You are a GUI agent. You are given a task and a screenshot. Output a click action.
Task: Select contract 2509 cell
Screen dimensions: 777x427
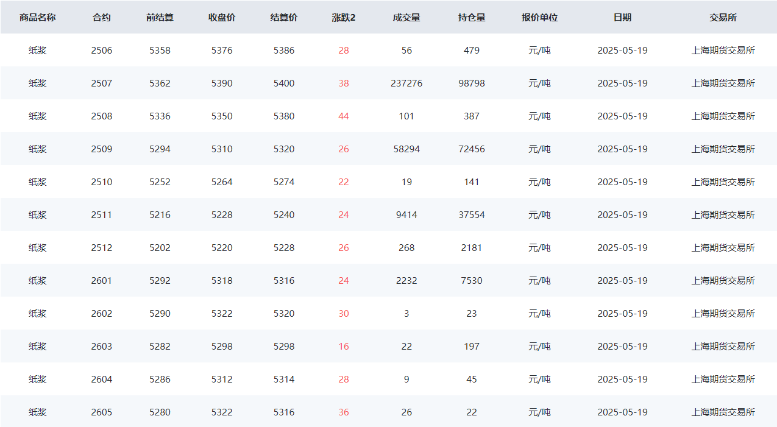[x=102, y=149]
